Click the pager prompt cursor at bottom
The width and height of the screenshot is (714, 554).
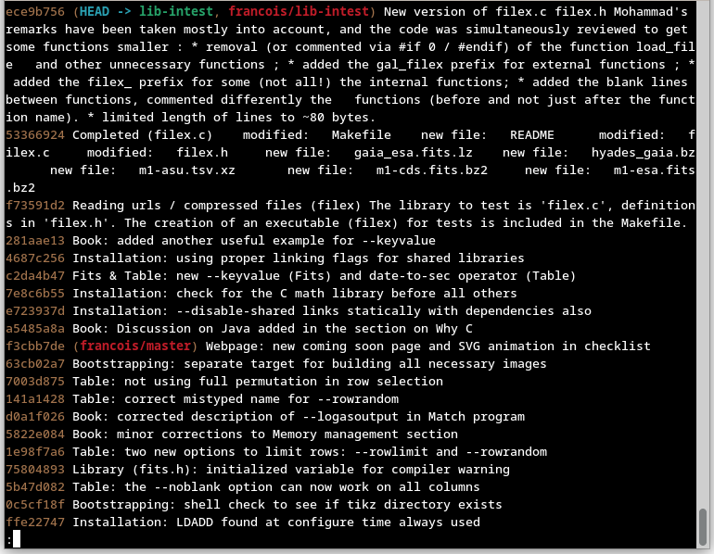click(17, 540)
